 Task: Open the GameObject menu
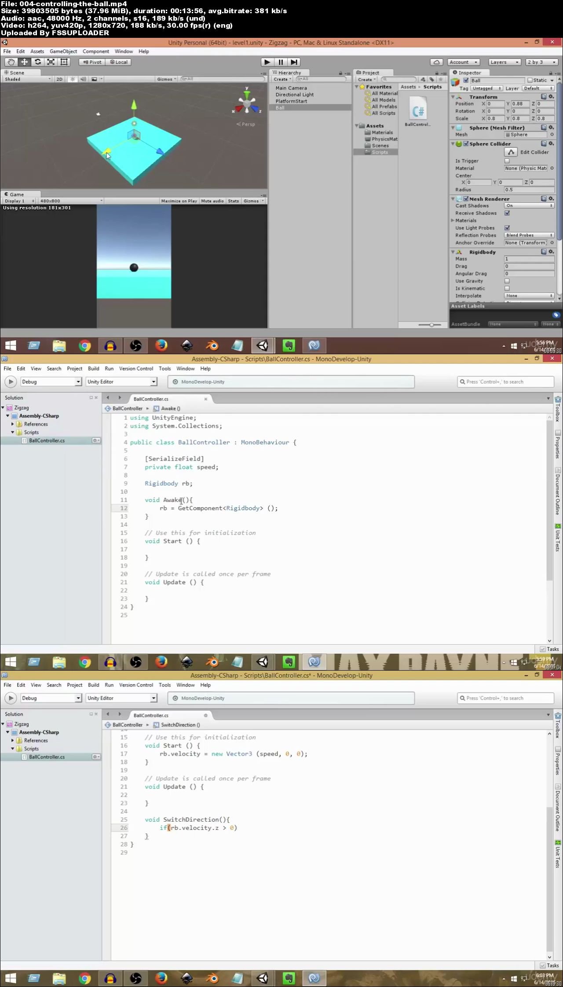(63, 51)
